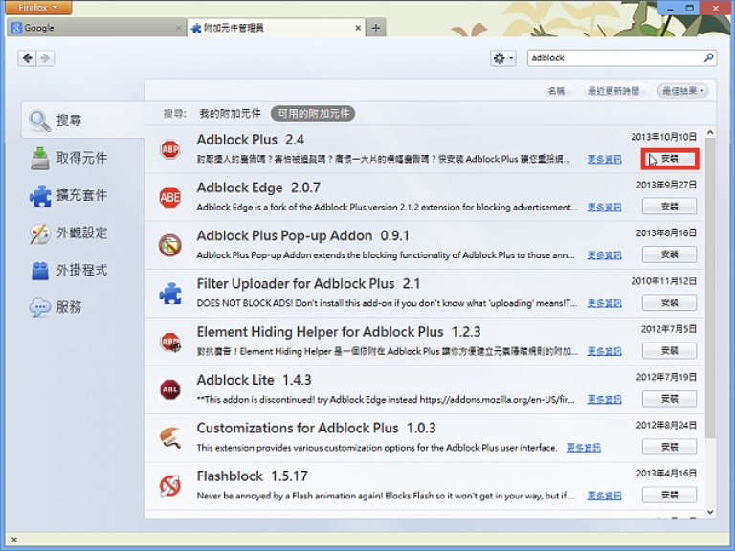Click scrollbar up arrow in results list
Image resolution: width=735 pixels, height=553 pixels.
(710, 133)
